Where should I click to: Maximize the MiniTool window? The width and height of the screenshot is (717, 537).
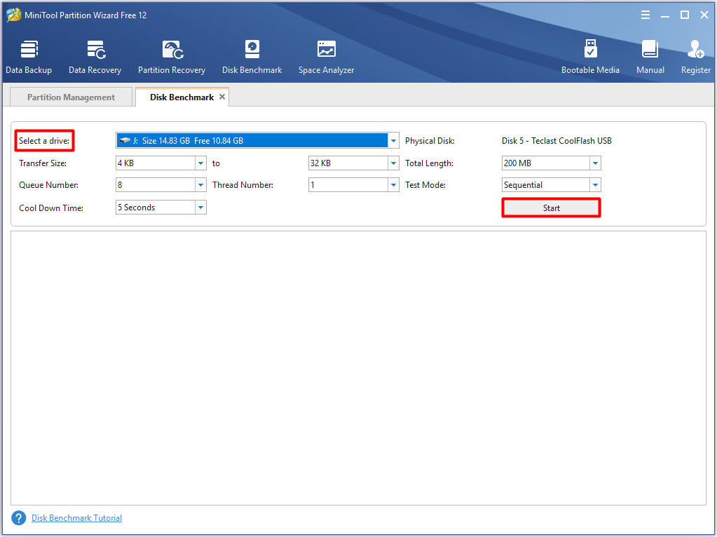tap(685, 15)
